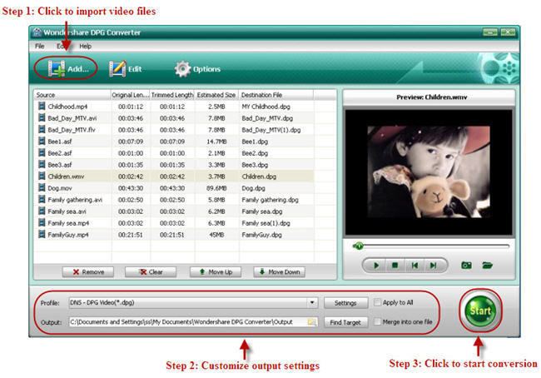Image resolution: width=541 pixels, height=378 pixels.
Task: Click the Output path input field
Action: click(193, 321)
